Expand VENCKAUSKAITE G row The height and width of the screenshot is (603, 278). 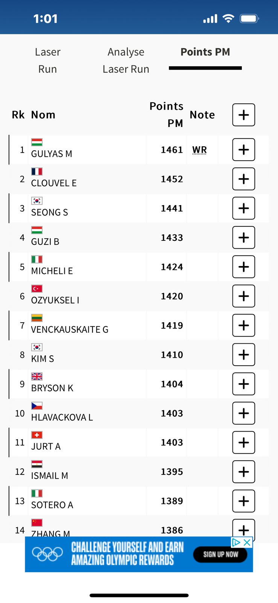243,325
